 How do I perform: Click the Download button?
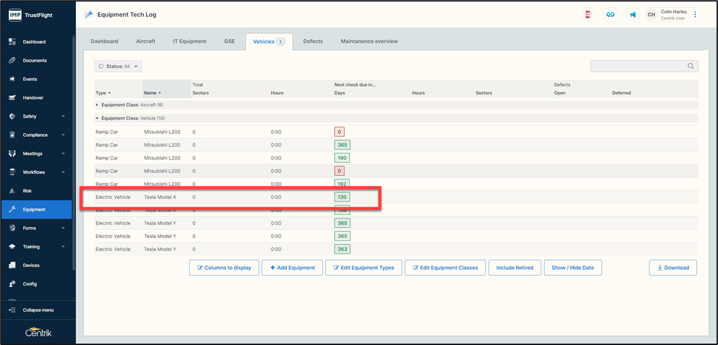click(x=673, y=268)
